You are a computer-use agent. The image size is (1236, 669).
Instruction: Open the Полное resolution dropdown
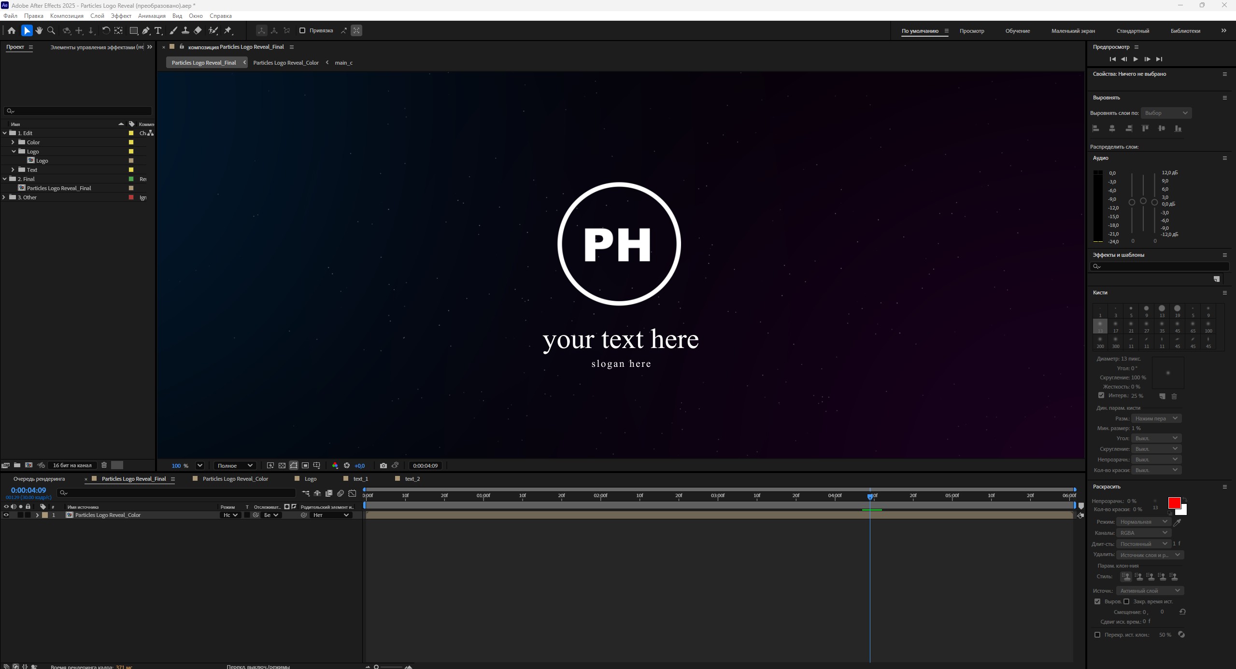pos(235,466)
